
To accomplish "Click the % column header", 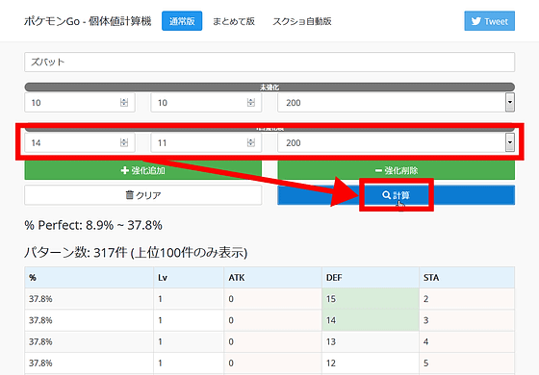I will 89,278.
